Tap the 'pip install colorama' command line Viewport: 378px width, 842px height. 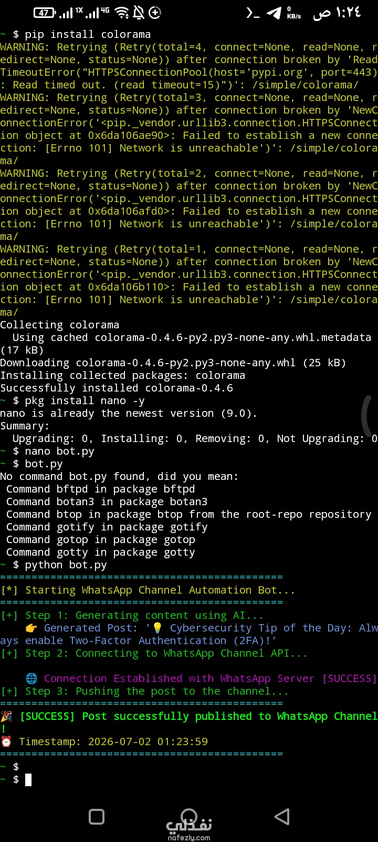point(76,34)
